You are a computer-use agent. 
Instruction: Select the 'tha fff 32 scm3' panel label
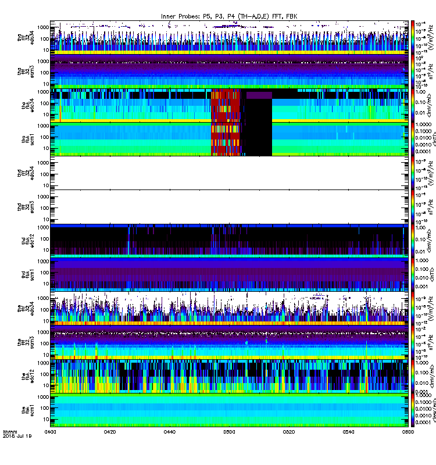(26, 71)
